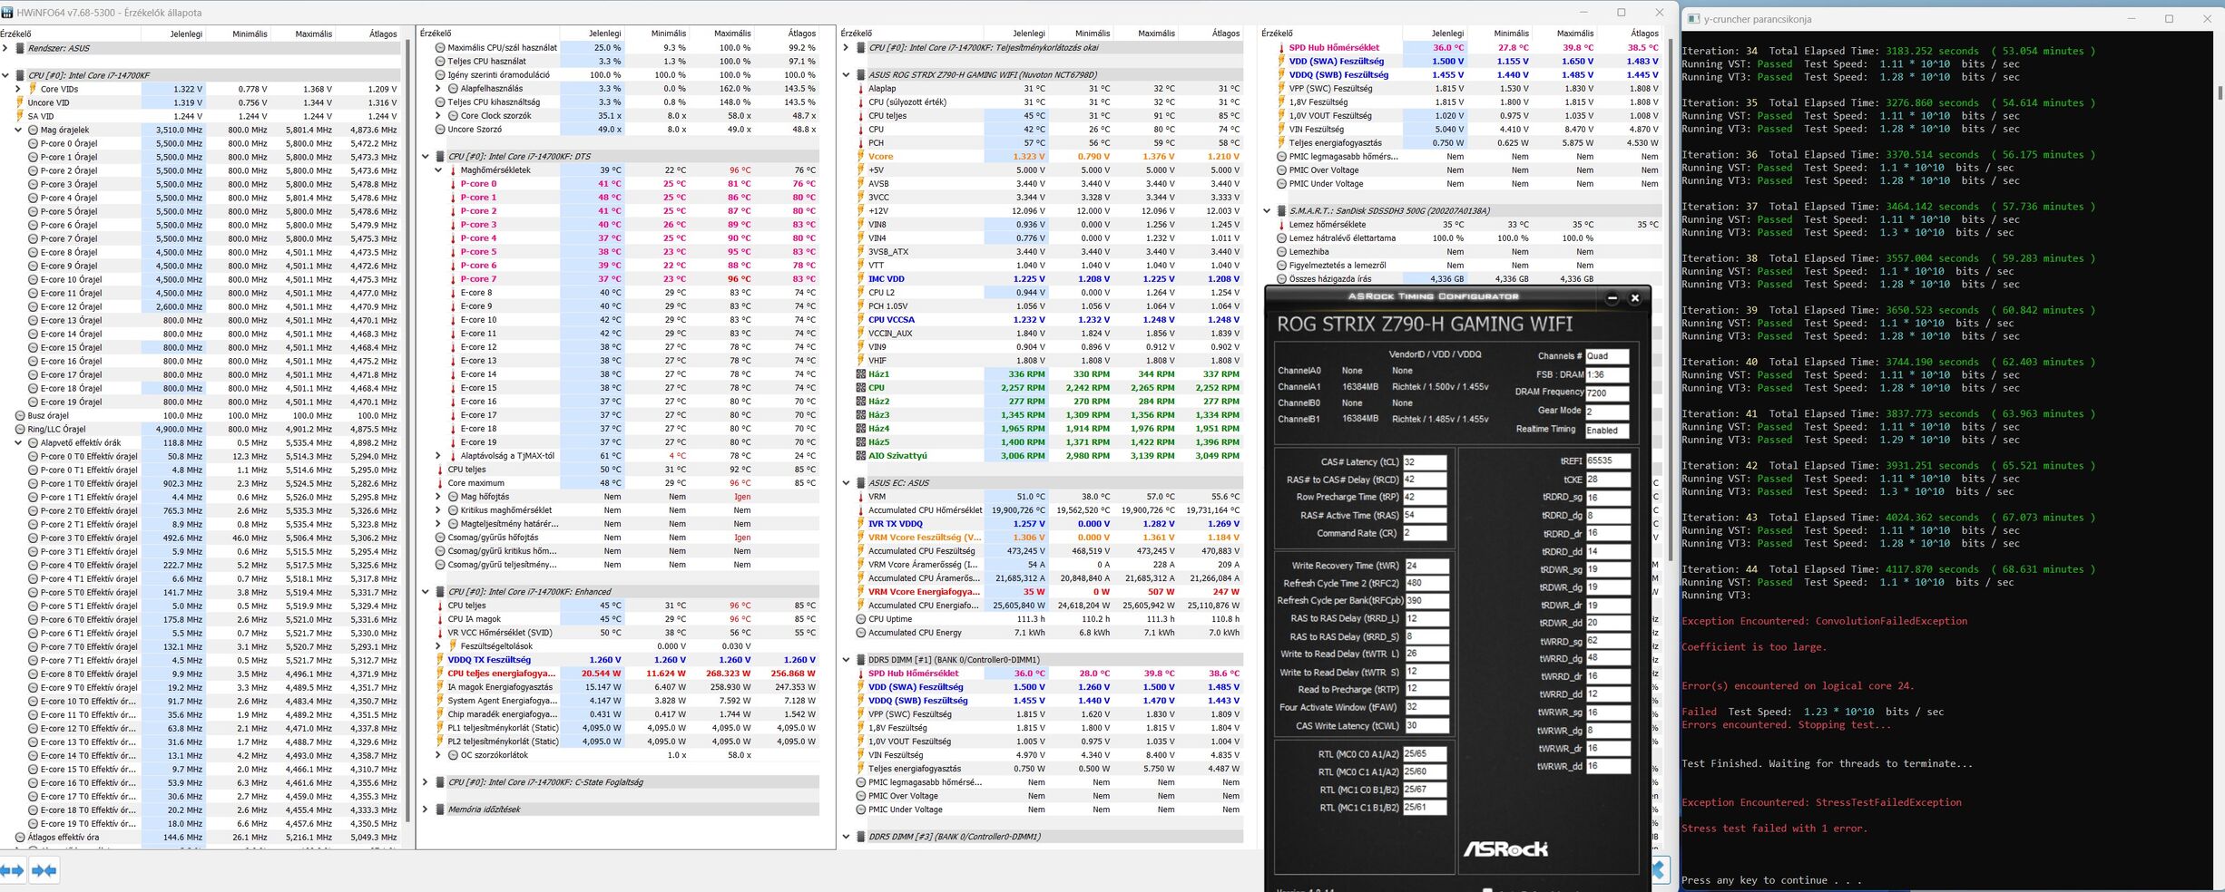Click the fan icon beside AIO Szivattyú

click(861, 456)
